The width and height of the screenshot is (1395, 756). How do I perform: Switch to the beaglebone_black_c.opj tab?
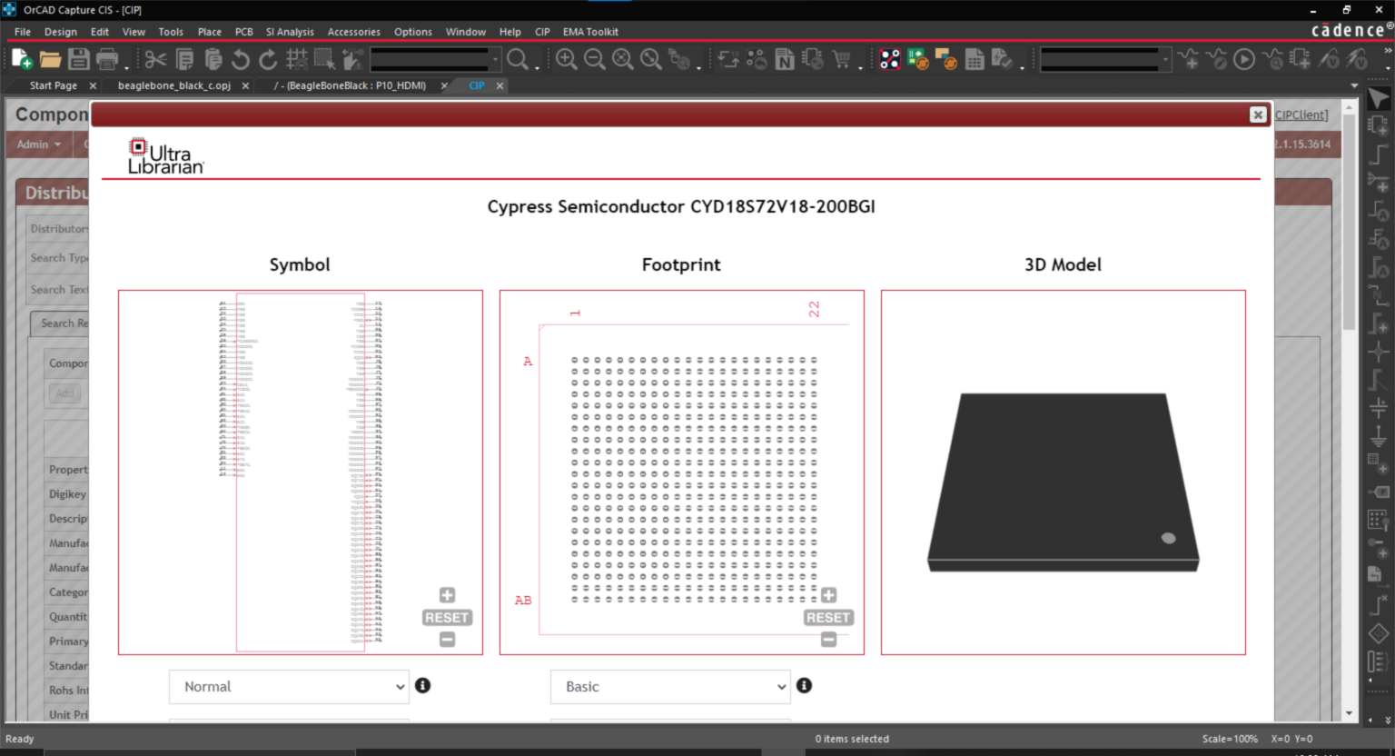172,85
